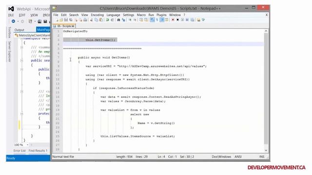Open the Search menu in Notepad++
The image size is (312, 175).
click(74, 15)
